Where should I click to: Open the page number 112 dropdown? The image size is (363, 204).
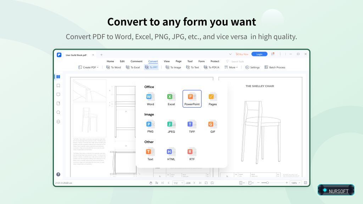pos(178,183)
